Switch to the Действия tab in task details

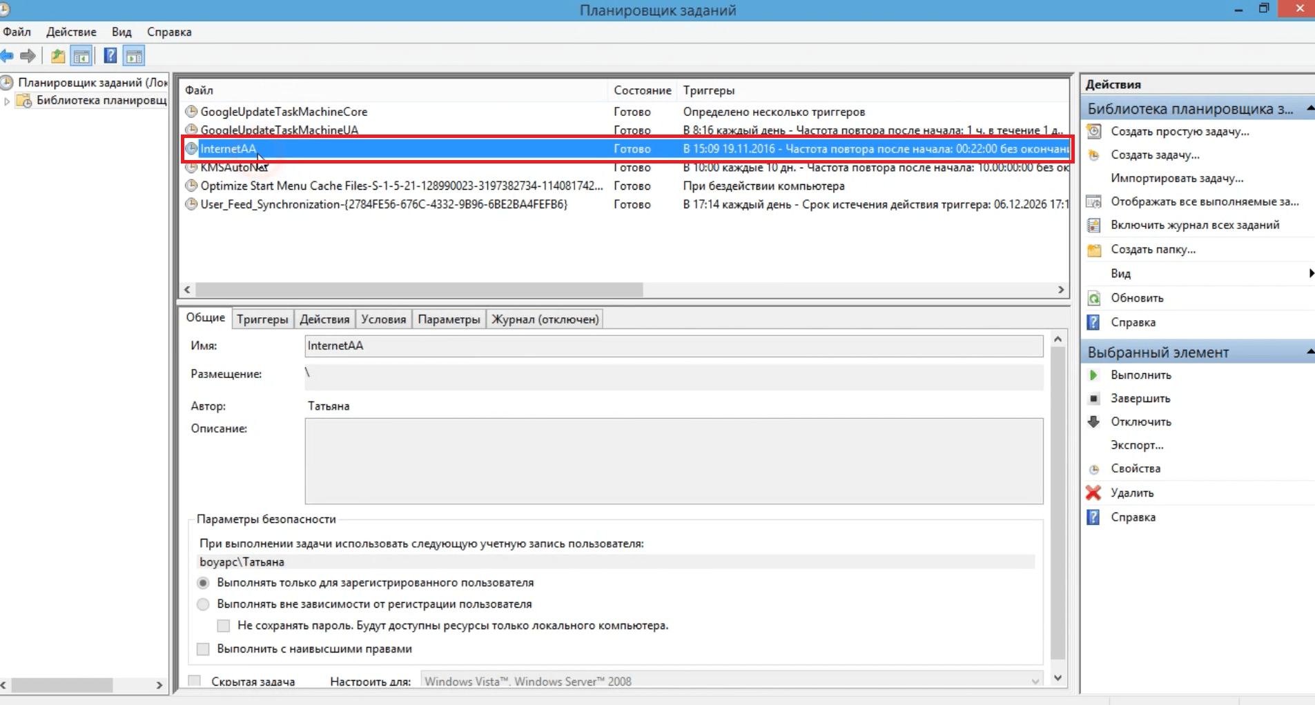click(x=324, y=319)
